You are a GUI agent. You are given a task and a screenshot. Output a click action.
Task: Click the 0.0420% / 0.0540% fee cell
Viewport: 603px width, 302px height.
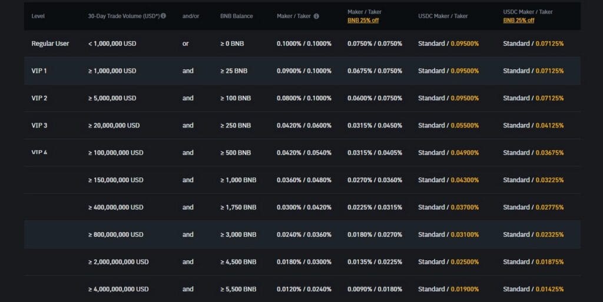pyautogui.click(x=304, y=153)
